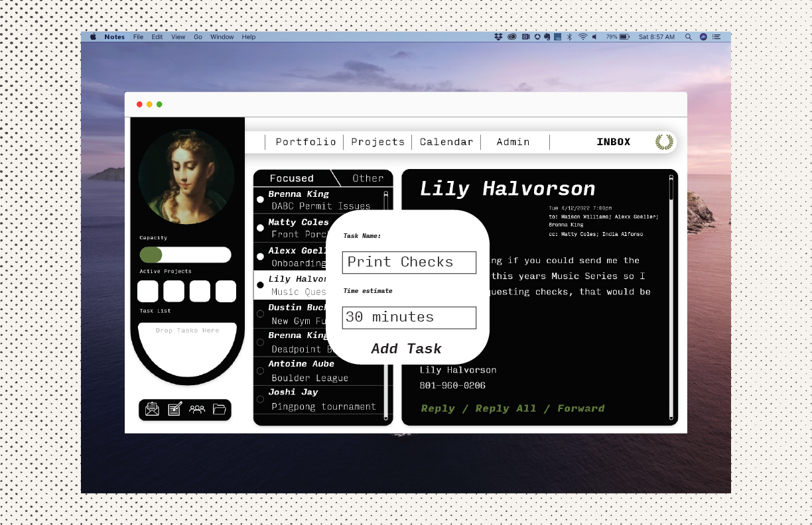Click the Creative Cloud menu bar icon
The height and width of the screenshot is (525, 812).
[x=512, y=37]
